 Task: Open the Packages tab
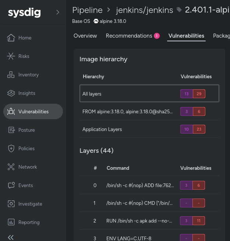click(x=222, y=36)
